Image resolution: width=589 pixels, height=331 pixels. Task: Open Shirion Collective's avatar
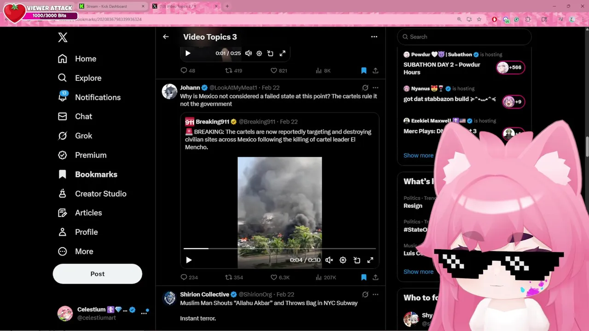click(x=169, y=298)
